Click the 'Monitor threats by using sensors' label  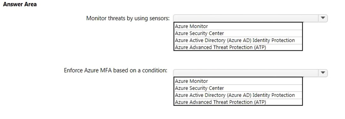[128, 18]
